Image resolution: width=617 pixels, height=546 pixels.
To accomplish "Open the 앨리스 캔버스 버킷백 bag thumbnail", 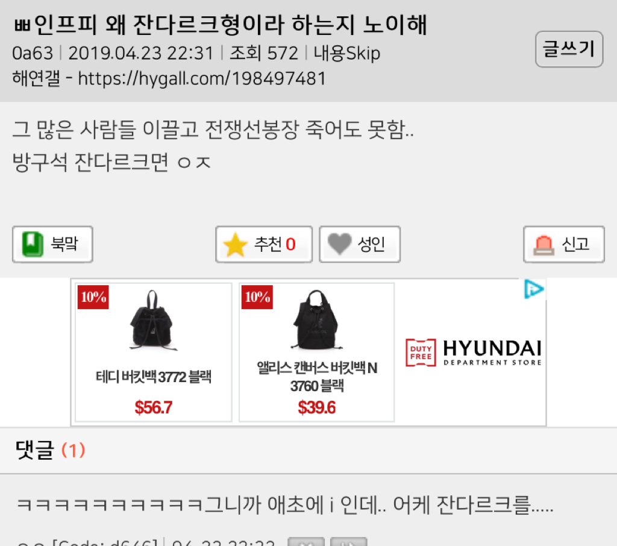I will tap(317, 319).
